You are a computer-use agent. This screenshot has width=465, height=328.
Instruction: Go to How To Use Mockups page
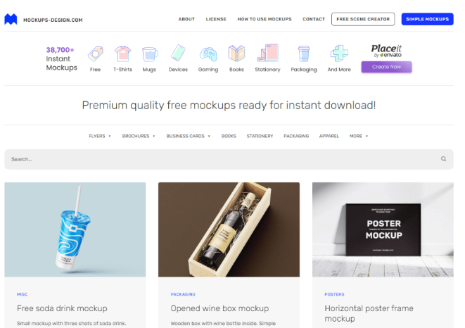coord(265,19)
